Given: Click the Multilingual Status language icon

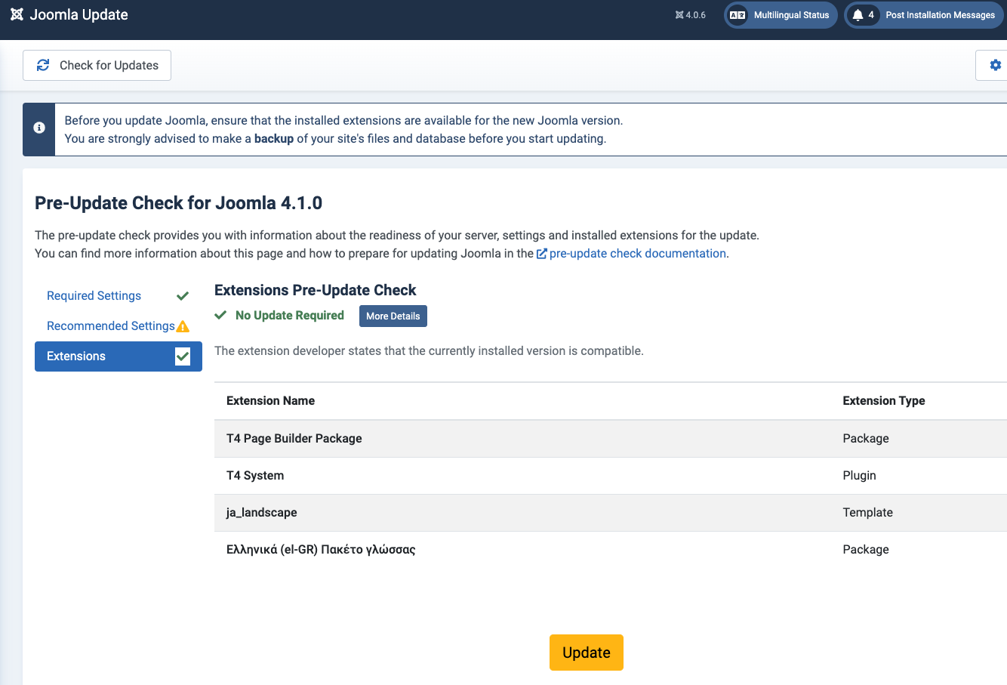Looking at the screenshot, I should 738,15.
